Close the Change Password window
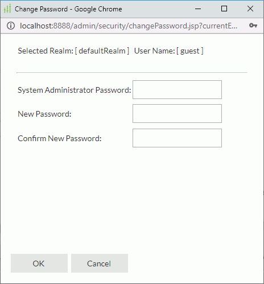The height and width of the screenshot is (284, 264). (x=250, y=9)
